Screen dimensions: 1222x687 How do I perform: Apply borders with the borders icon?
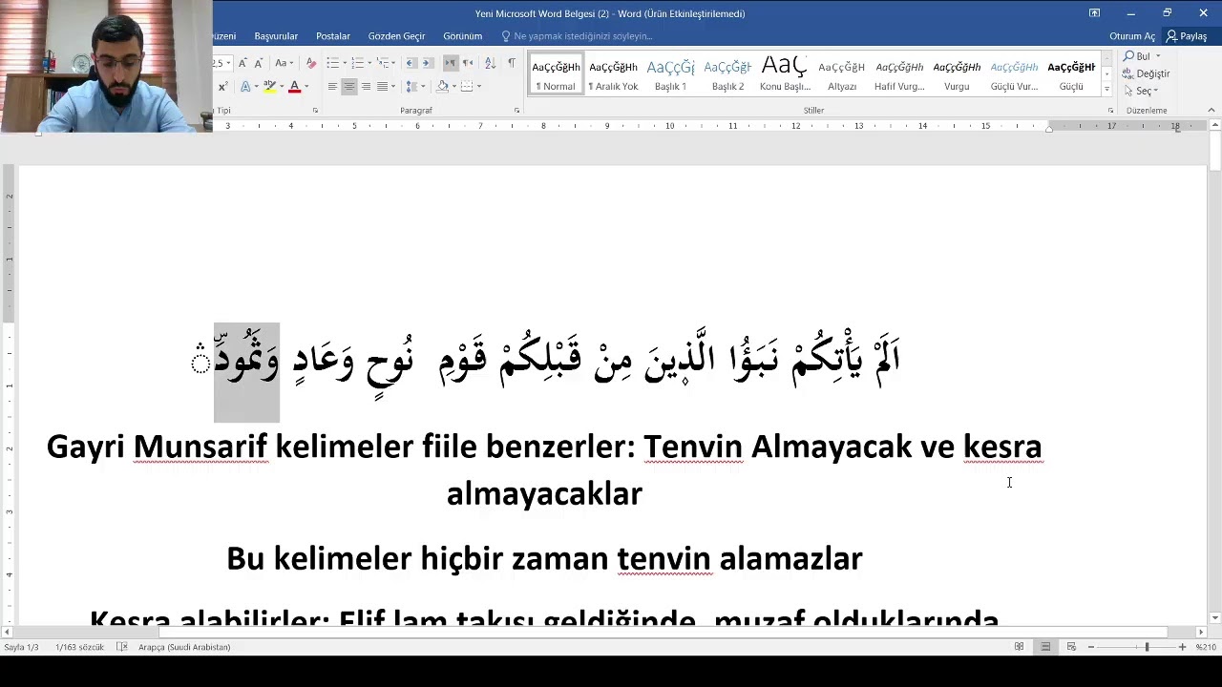(466, 87)
